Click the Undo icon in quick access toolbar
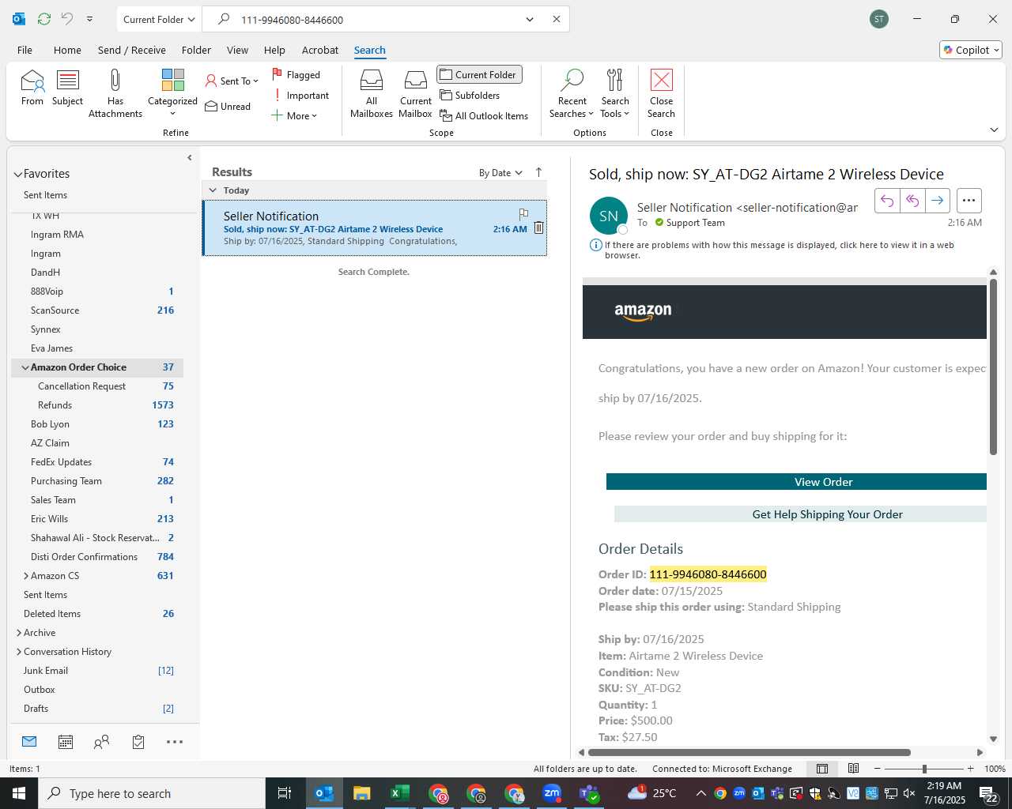Viewport: 1012px width, 809px height. (x=67, y=19)
